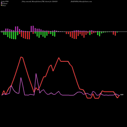127x127 pixels.
Task: Click the '(RAJINFRA) MunafaSutra.com' heading text
Action: click(x=81, y=2)
